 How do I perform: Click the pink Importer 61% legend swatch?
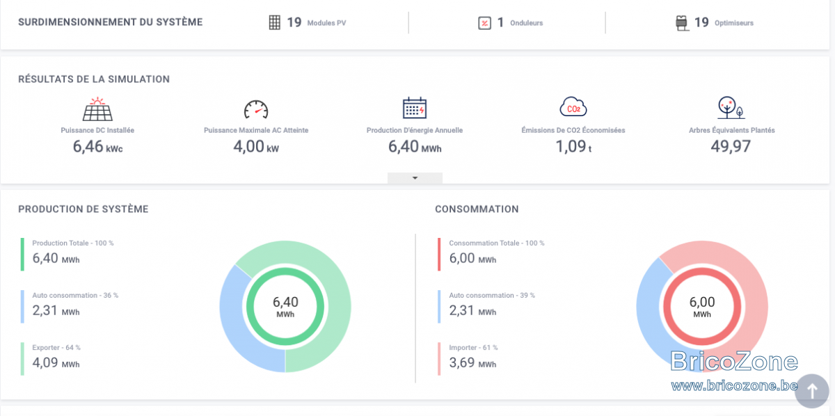tap(440, 358)
